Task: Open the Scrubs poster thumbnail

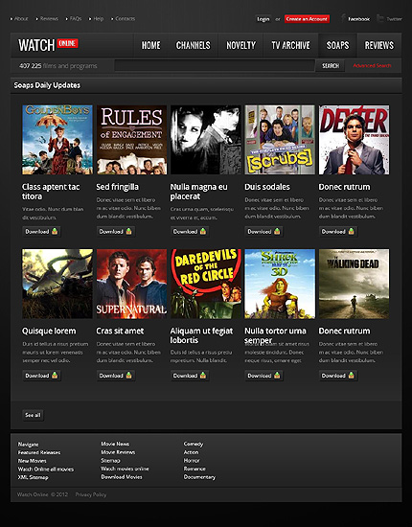Action: [x=280, y=140]
